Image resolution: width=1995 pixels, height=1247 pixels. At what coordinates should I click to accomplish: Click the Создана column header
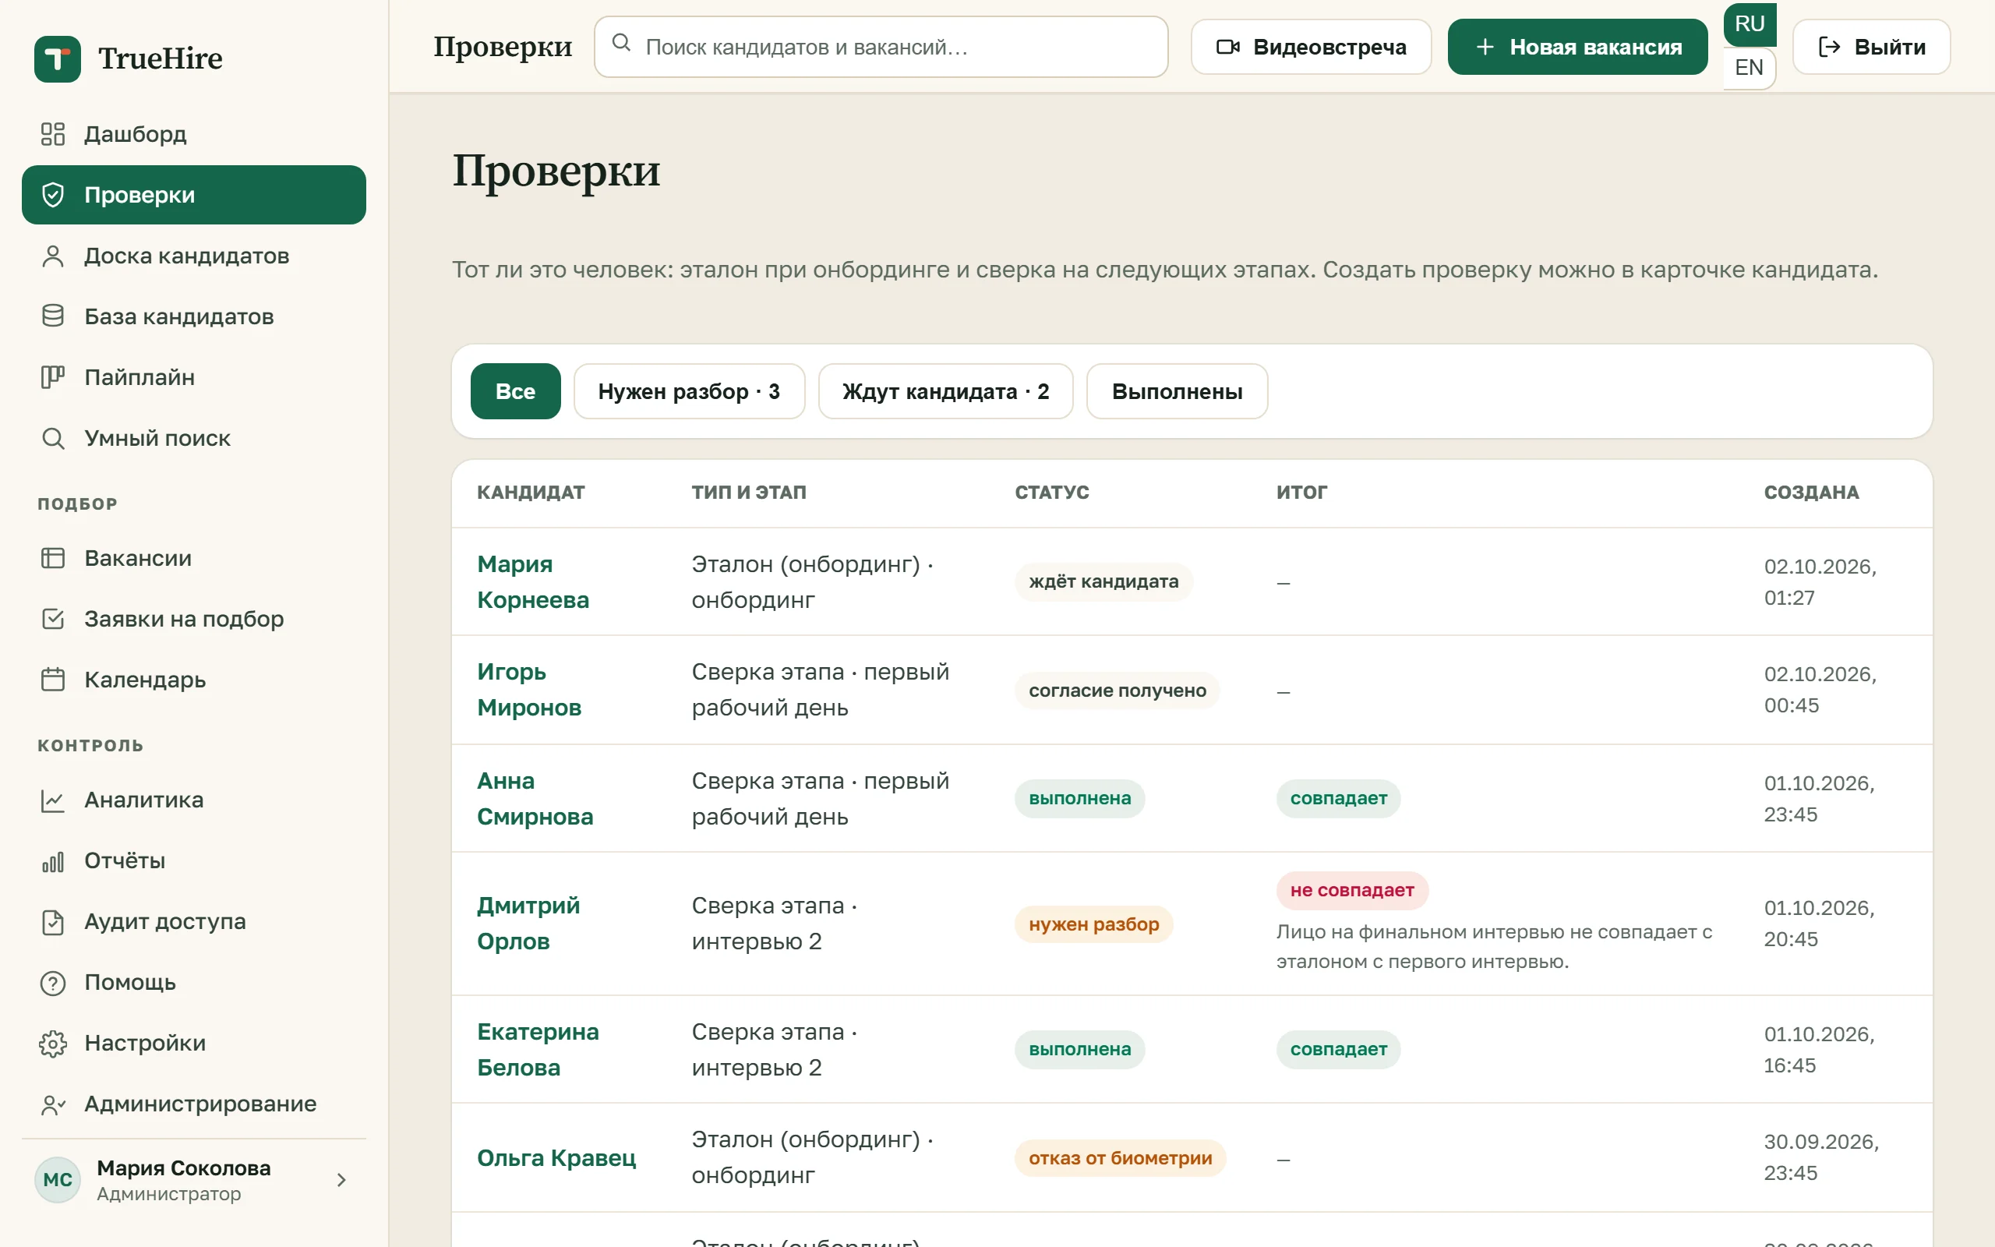pos(1811,493)
